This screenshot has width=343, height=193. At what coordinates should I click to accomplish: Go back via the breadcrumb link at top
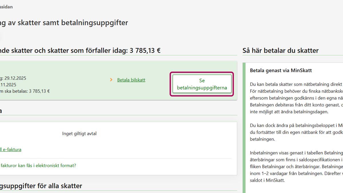(6, 7)
